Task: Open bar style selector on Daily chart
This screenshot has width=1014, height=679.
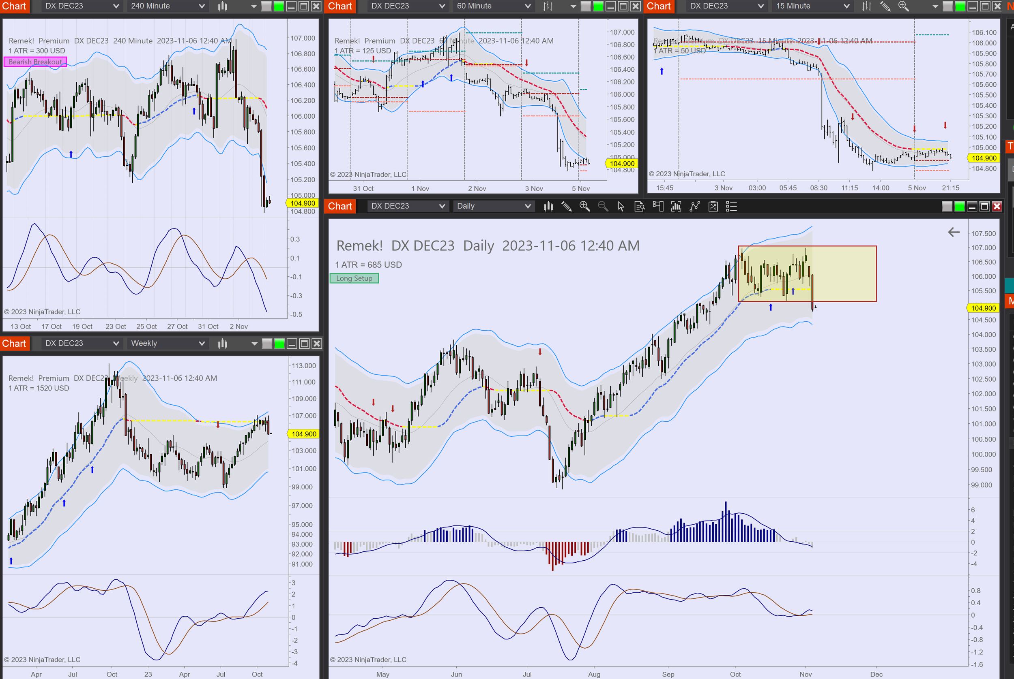Action: [548, 207]
